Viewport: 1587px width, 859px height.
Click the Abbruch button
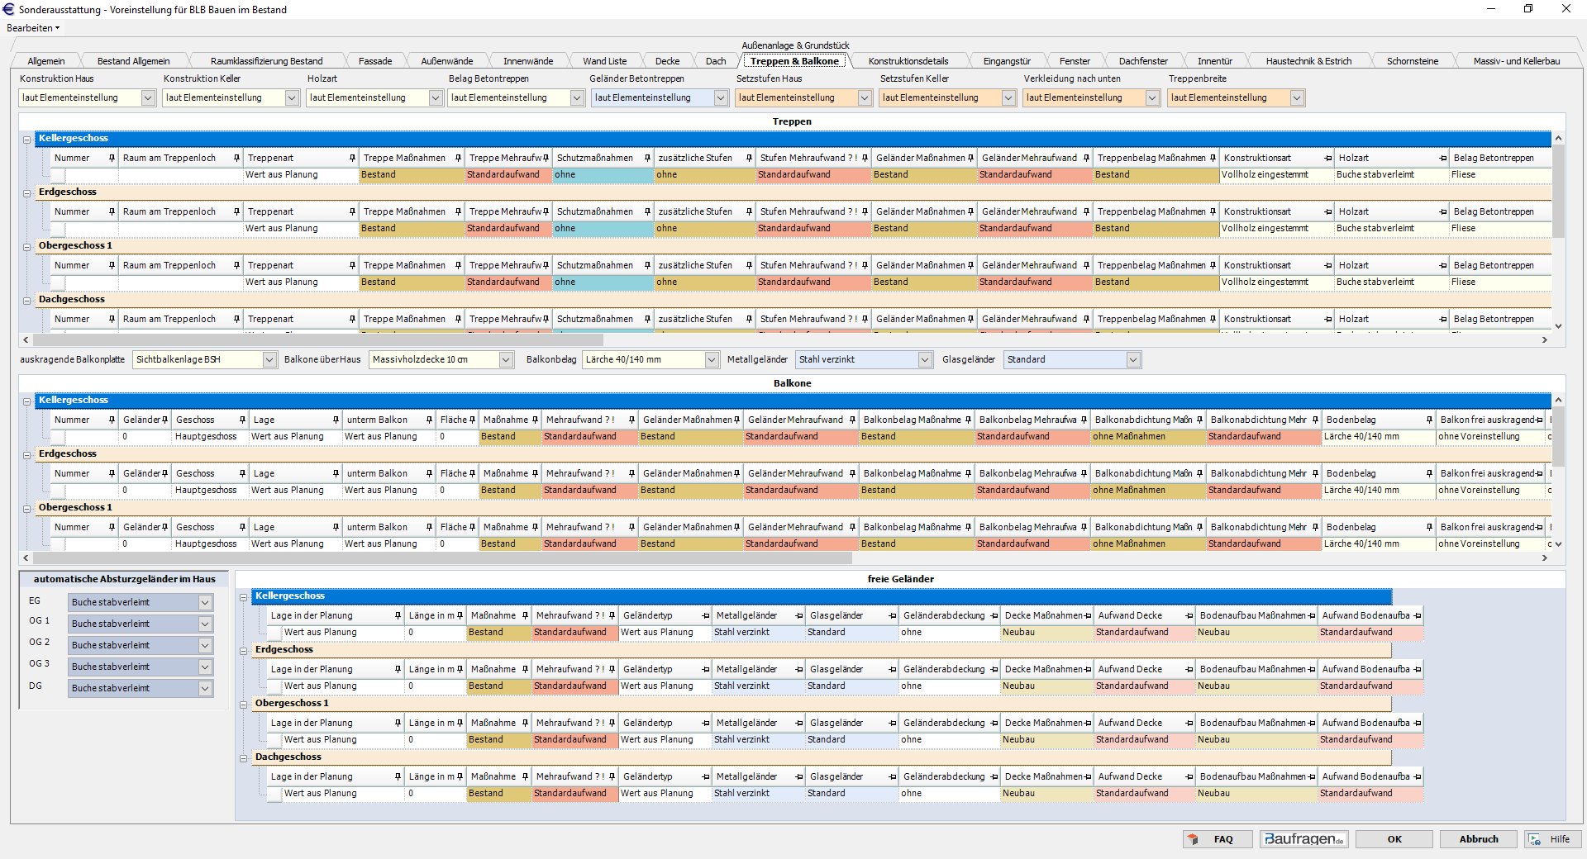1478,839
